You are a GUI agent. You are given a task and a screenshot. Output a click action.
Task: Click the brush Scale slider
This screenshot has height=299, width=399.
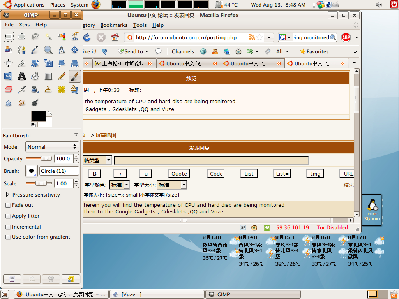point(39,183)
